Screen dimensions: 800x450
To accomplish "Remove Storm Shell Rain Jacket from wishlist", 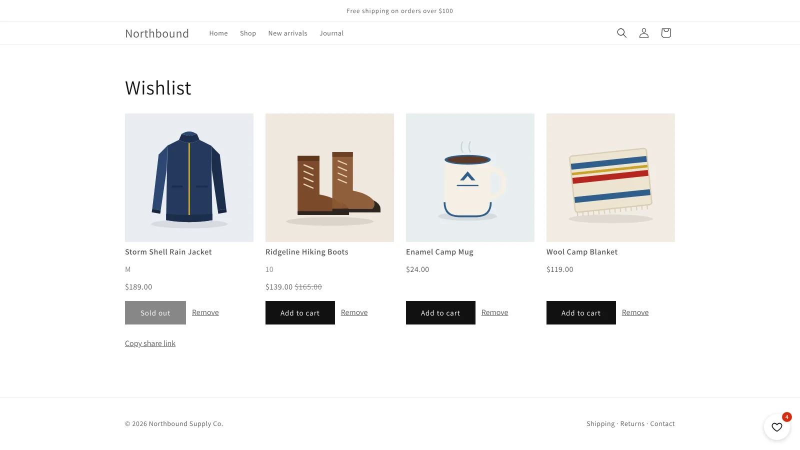I will (205, 312).
